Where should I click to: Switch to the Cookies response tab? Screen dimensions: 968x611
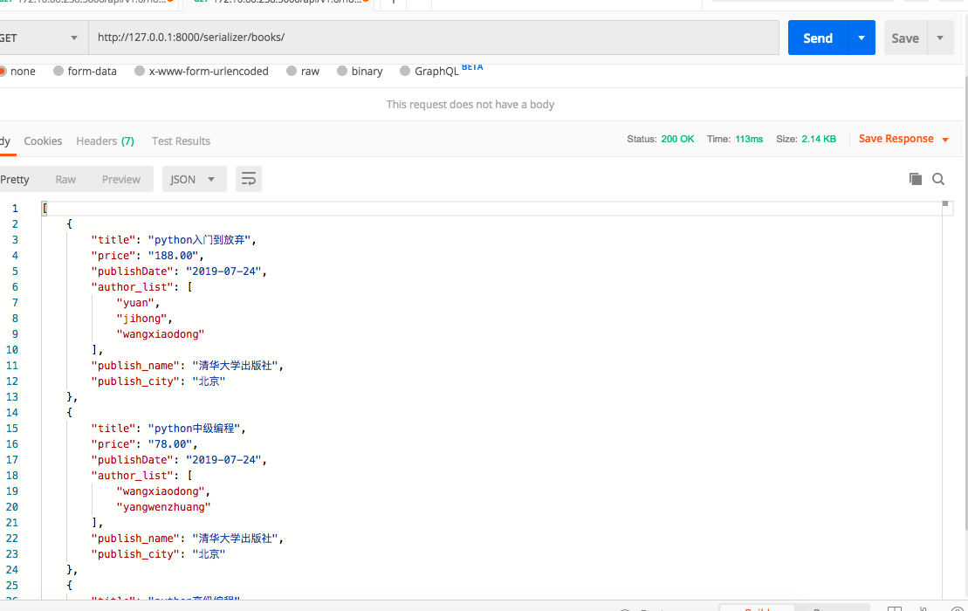tap(43, 141)
